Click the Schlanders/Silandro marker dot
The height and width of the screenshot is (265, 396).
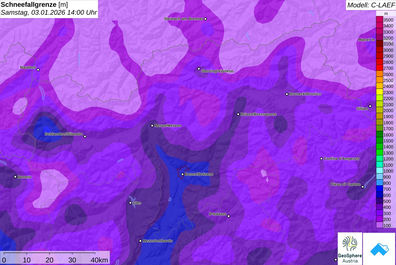[85, 136]
